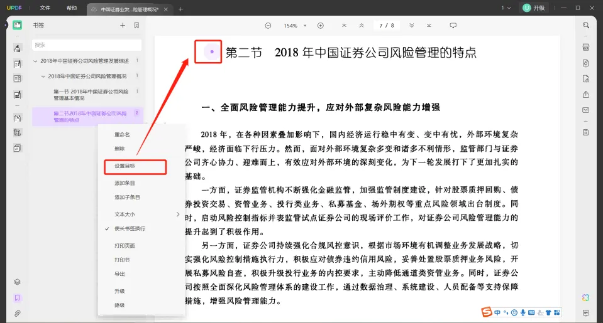This screenshot has height=323, width=603.
Task: Toggle the 使长书签换行 checked option
Action: tap(129, 229)
